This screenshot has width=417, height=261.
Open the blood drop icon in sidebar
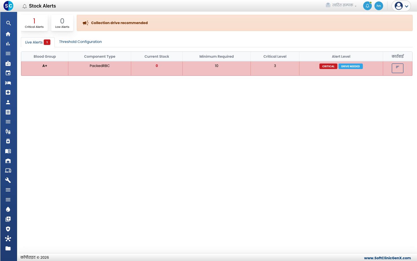(8, 209)
